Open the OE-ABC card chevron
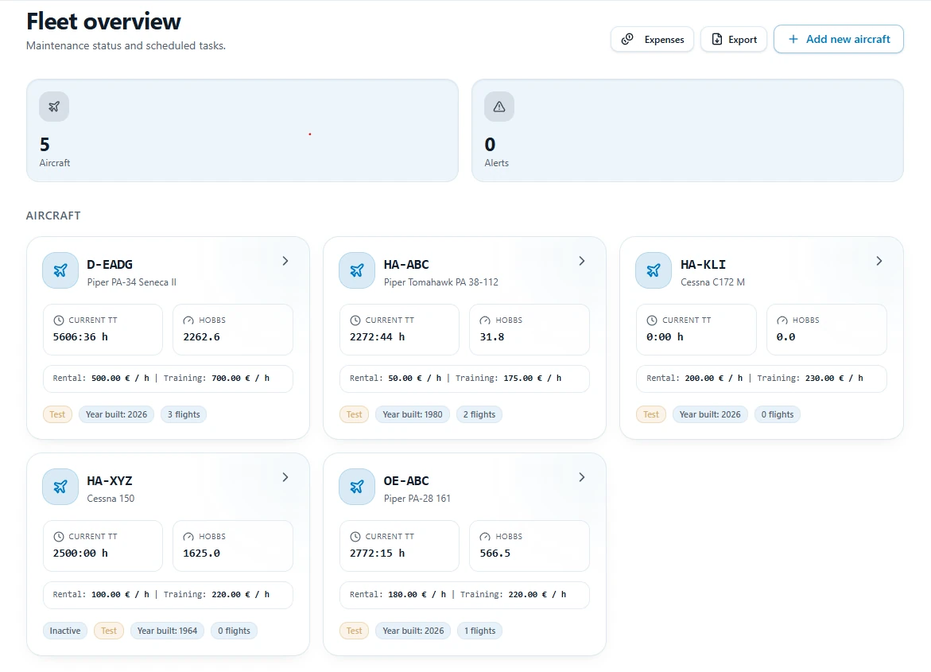The image size is (931, 672). (x=582, y=477)
